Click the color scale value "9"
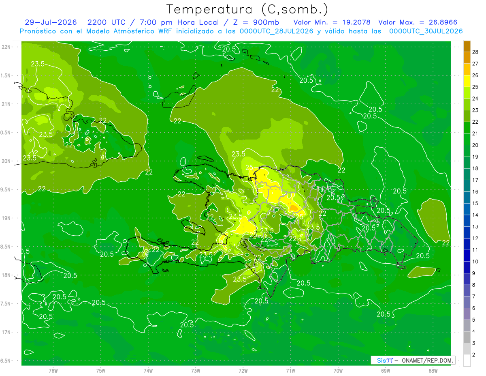The width and height of the screenshot is (486, 376). click(474, 273)
